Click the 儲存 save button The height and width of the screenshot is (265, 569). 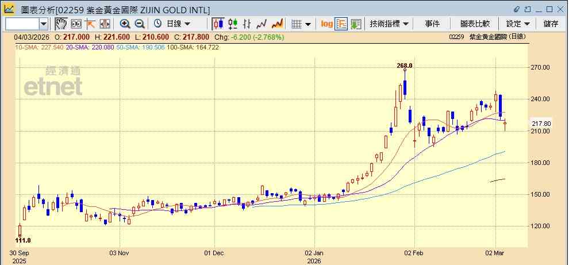pos(551,24)
